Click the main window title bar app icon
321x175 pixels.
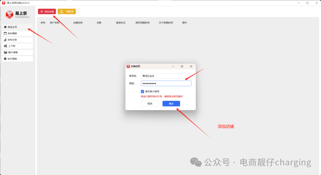3,3
